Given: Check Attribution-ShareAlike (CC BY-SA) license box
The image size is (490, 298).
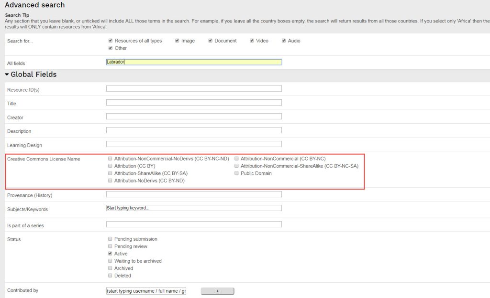Looking at the screenshot, I should pos(110,173).
